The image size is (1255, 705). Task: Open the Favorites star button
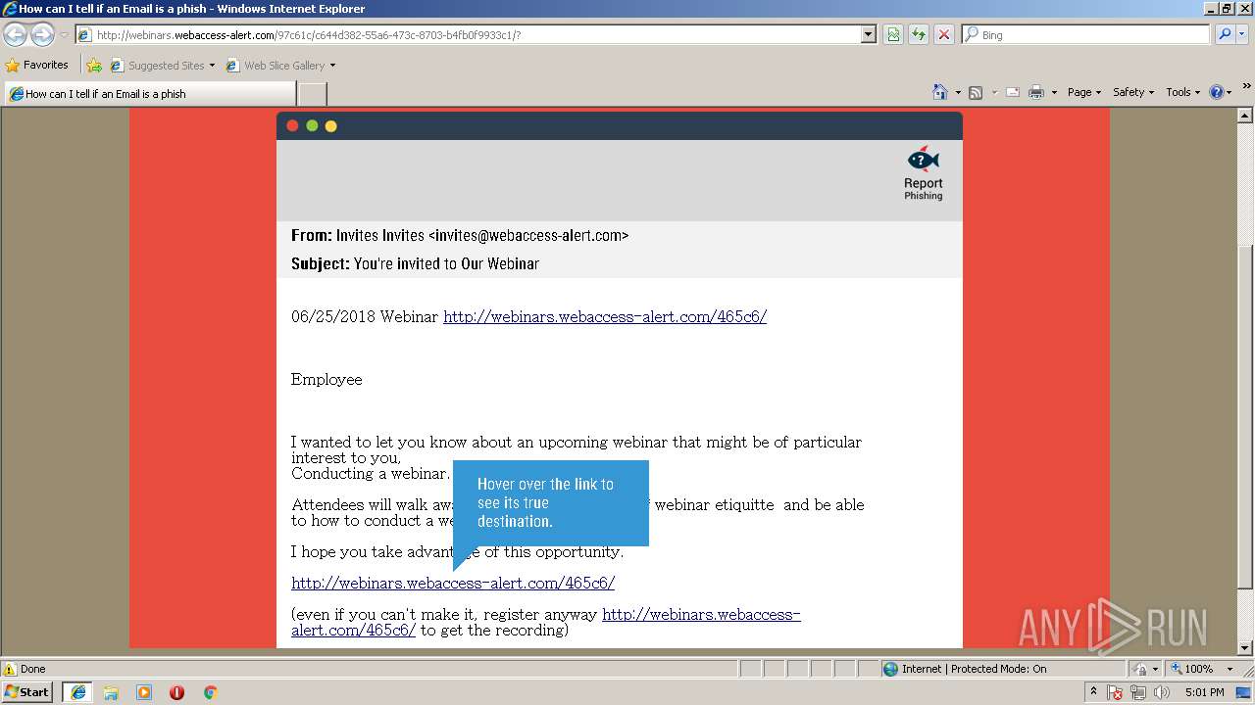tap(37, 65)
